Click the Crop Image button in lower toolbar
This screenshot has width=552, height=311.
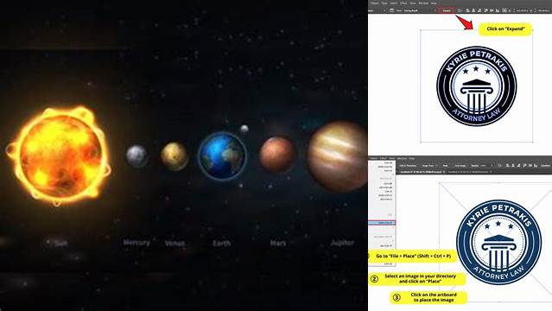tap(460, 166)
